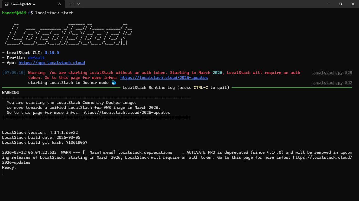Click the CTRL-C text in the log header

[x=201, y=88]
